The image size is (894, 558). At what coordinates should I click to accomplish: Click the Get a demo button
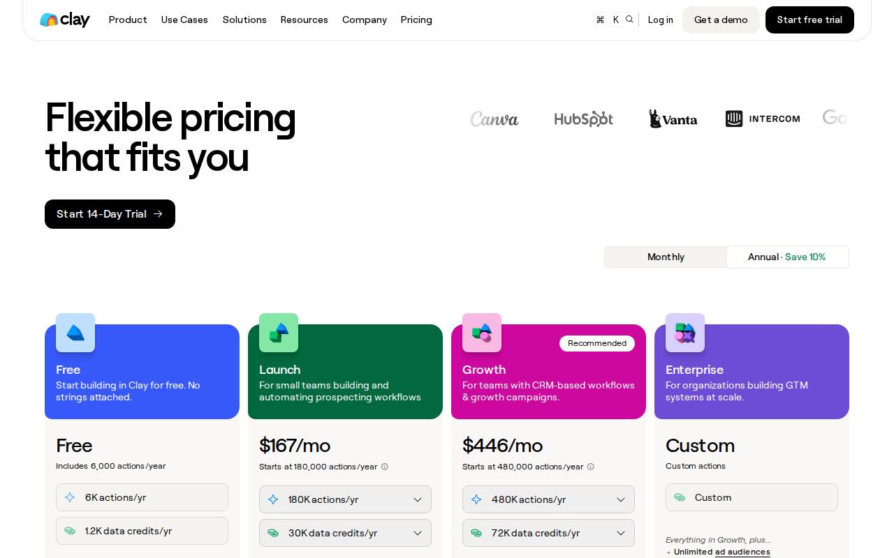(x=721, y=20)
